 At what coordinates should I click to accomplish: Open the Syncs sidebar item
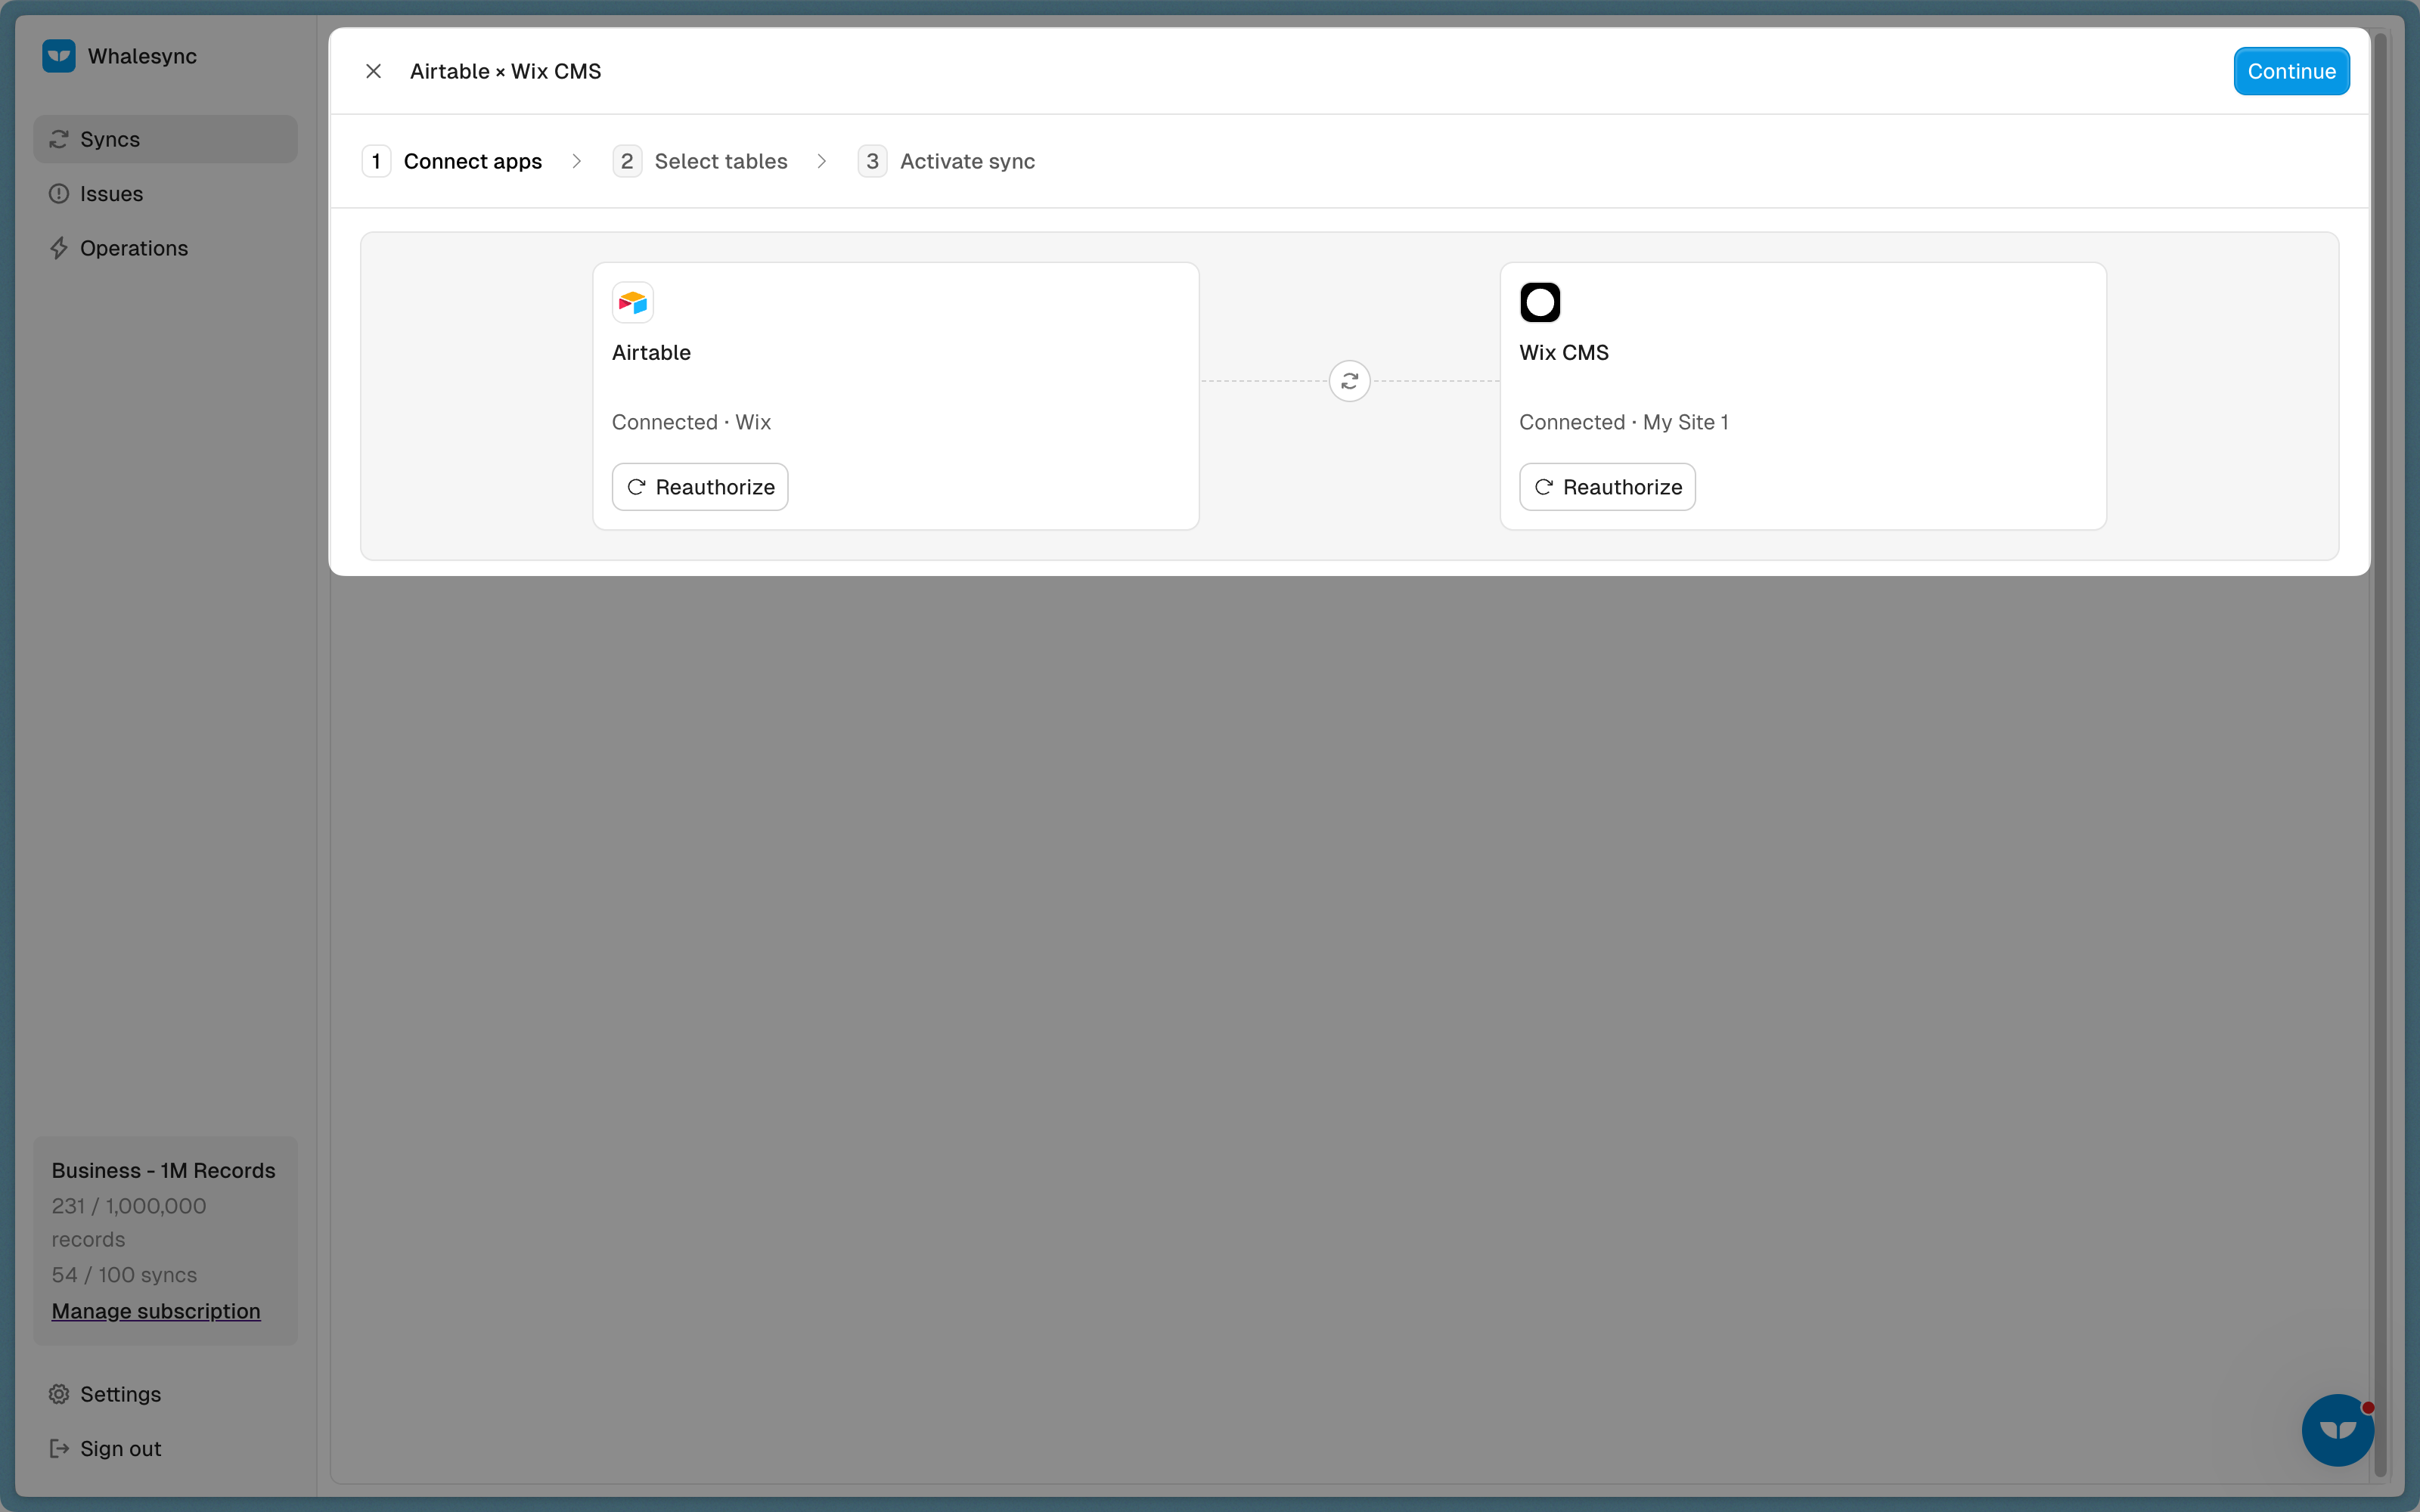pyautogui.click(x=165, y=139)
